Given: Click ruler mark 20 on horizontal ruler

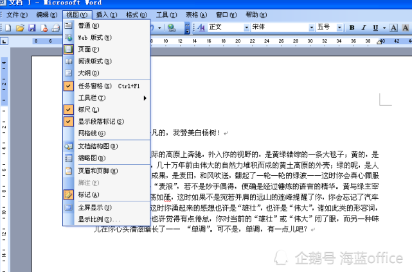Looking at the screenshot, I should 238,41.
